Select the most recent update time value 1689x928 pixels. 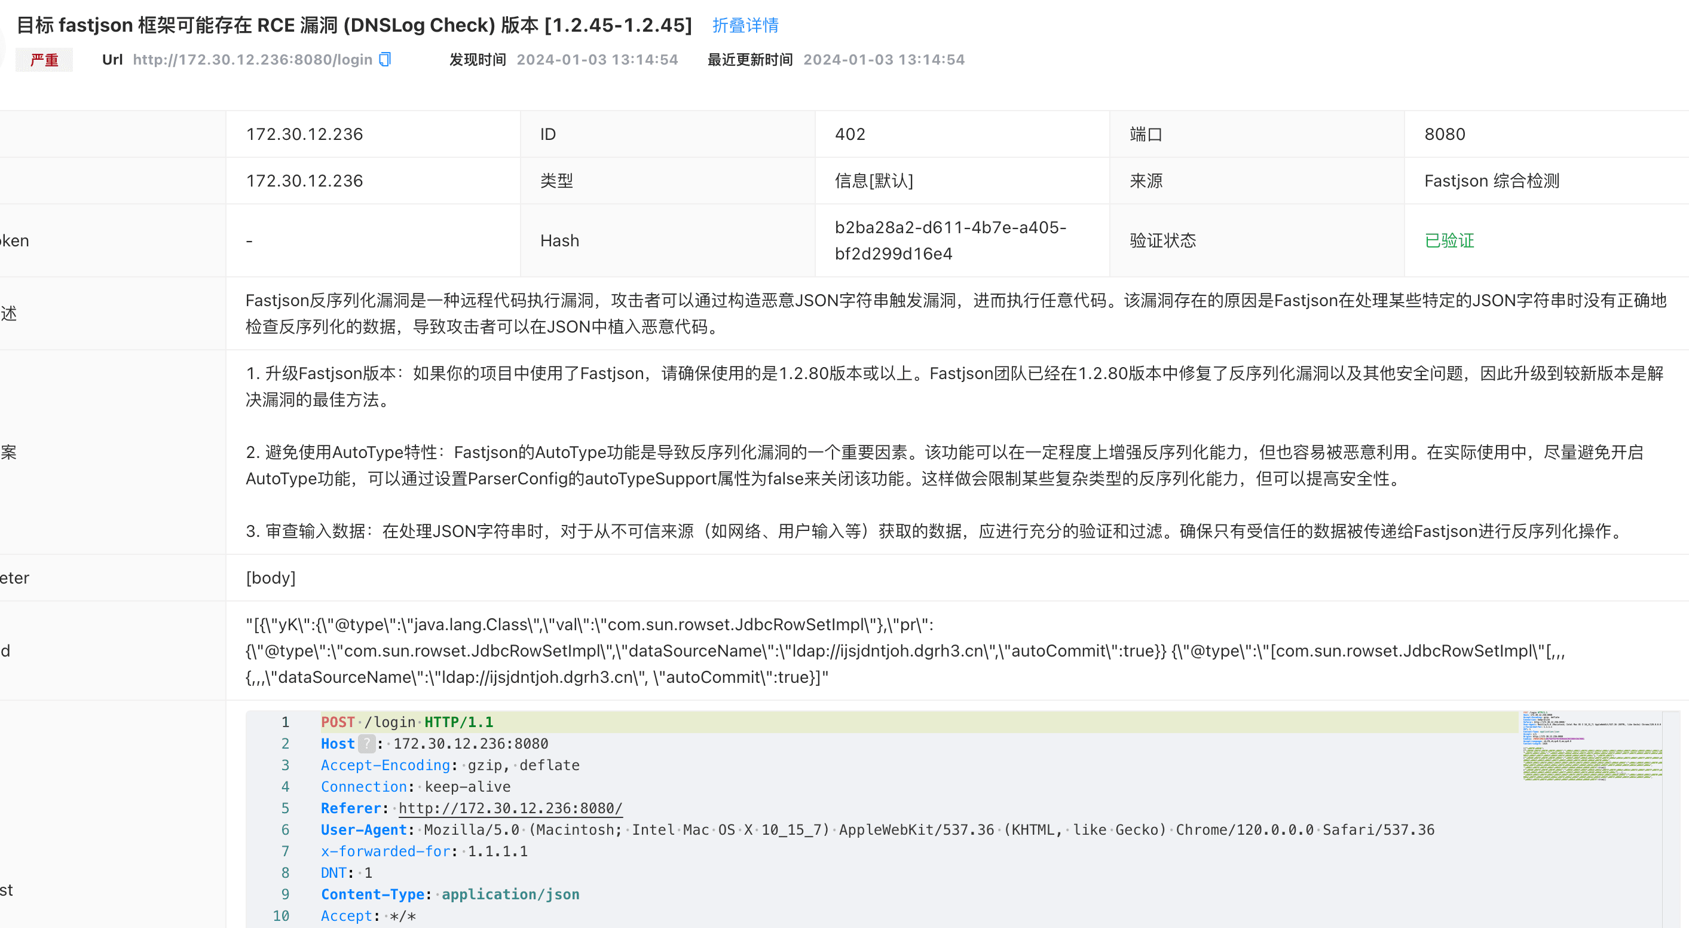click(884, 60)
